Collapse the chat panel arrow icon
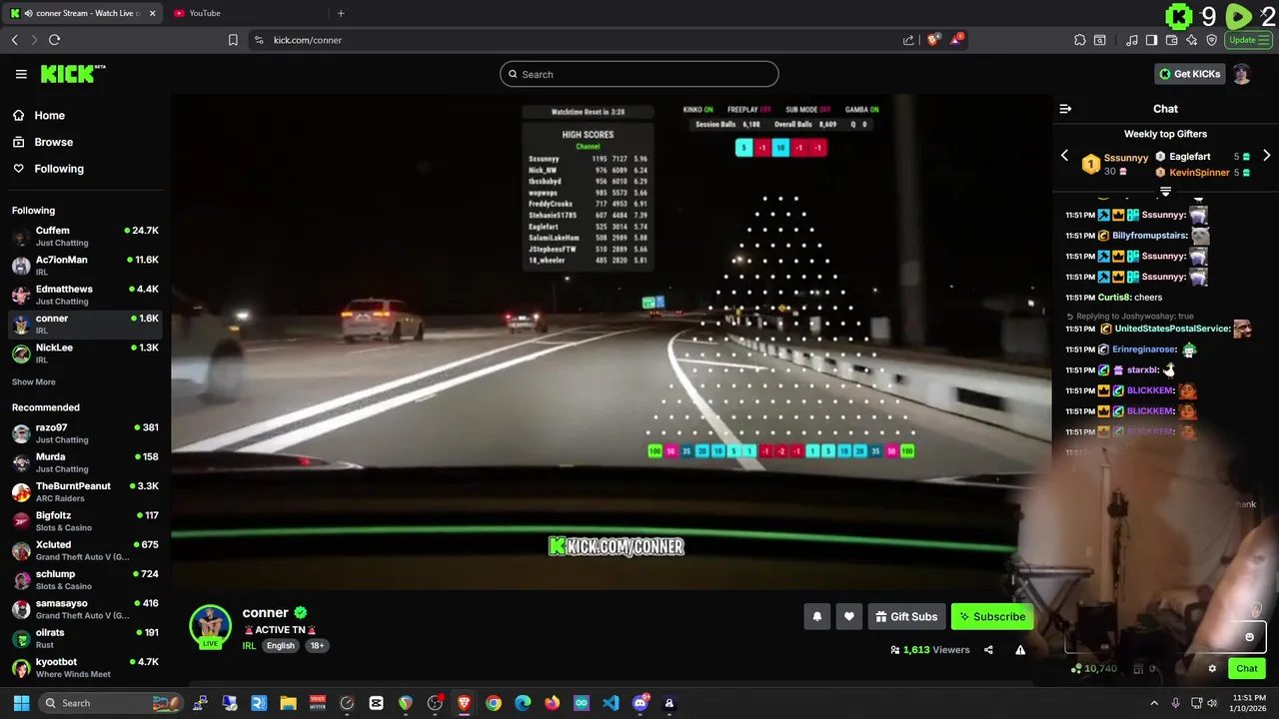 coord(1065,109)
